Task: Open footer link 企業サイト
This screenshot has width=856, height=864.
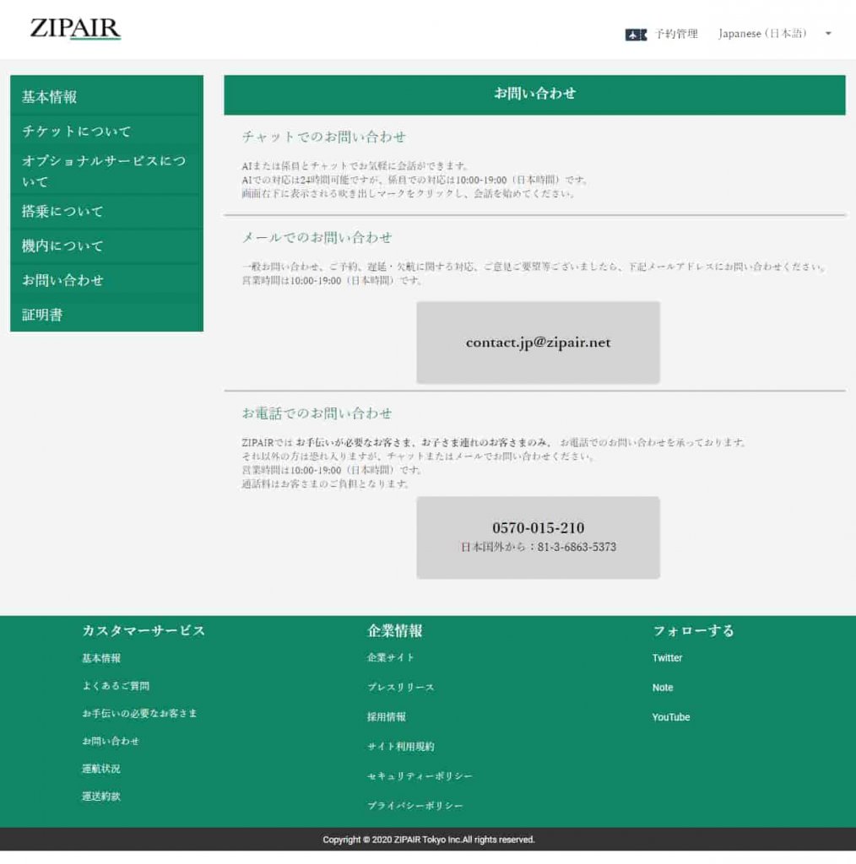Action: (x=391, y=657)
